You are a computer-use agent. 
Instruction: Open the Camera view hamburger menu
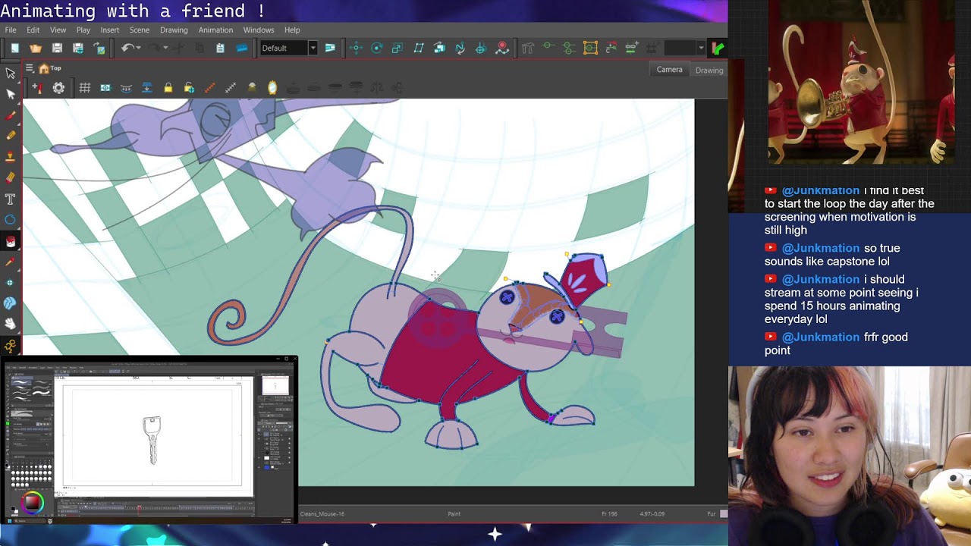point(29,68)
